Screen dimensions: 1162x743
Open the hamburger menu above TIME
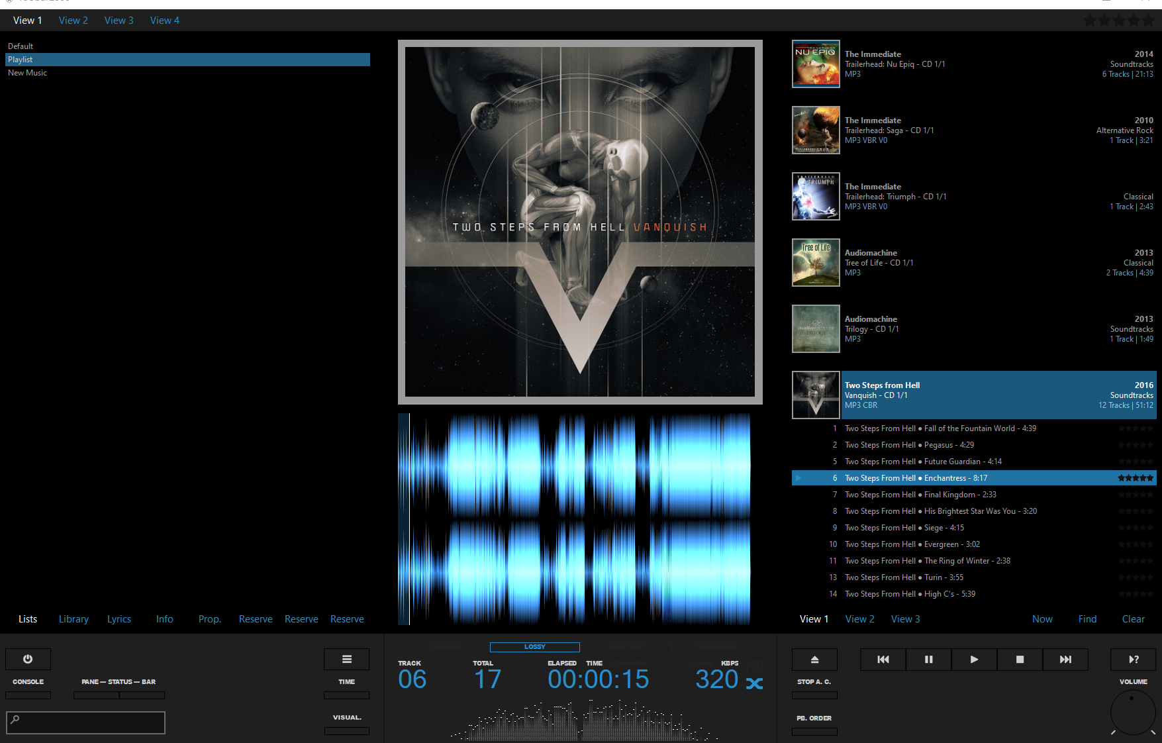point(346,659)
